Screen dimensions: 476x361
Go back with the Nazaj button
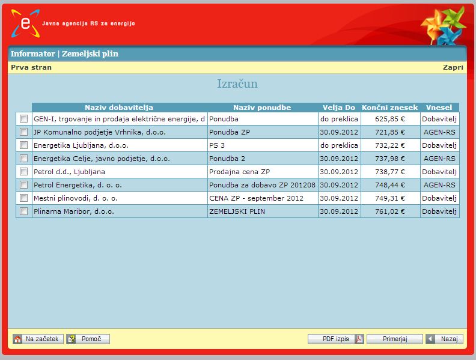[444, 339]
